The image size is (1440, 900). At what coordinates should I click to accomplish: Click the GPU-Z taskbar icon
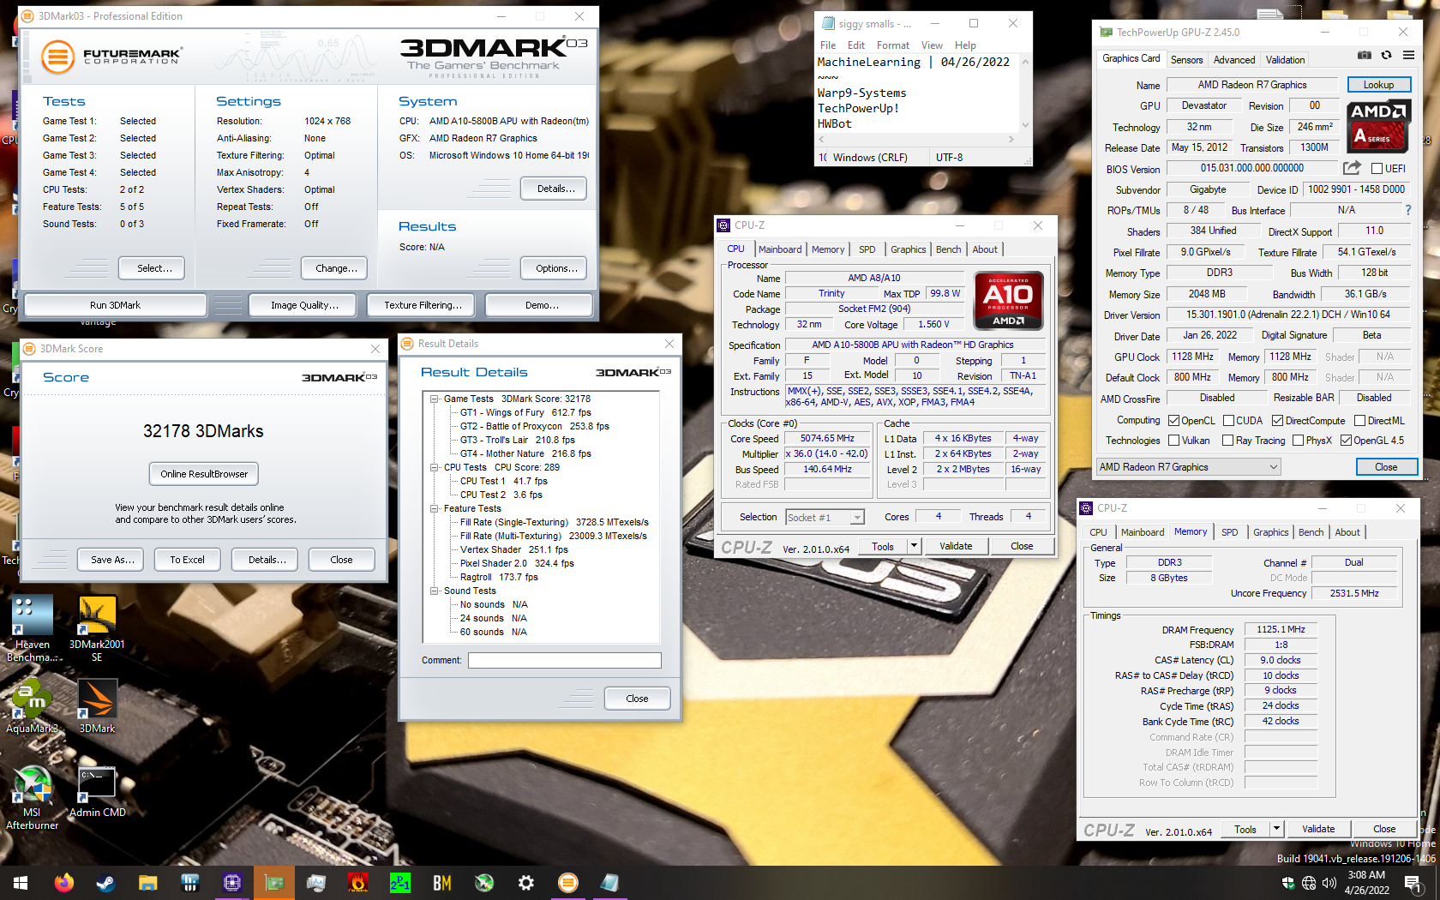point(273,883)
